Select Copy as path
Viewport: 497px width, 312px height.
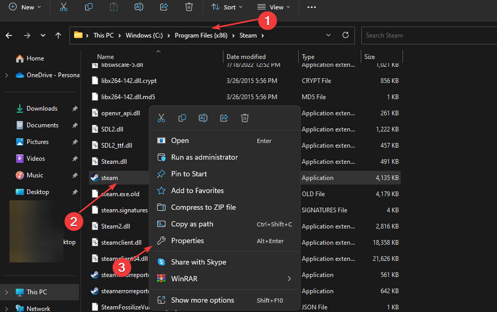coord(224,224)
